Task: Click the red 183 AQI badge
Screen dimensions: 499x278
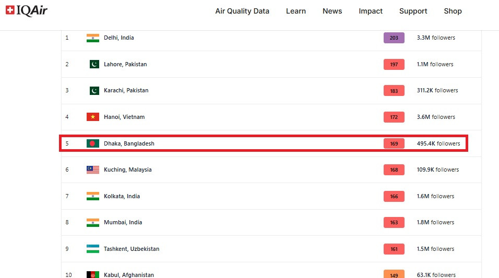Action: point(394,91)
